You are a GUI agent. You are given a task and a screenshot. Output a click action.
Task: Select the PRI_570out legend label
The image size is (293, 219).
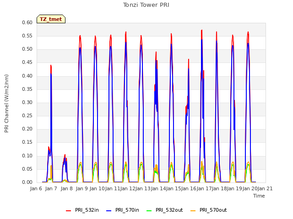[213, 210]
